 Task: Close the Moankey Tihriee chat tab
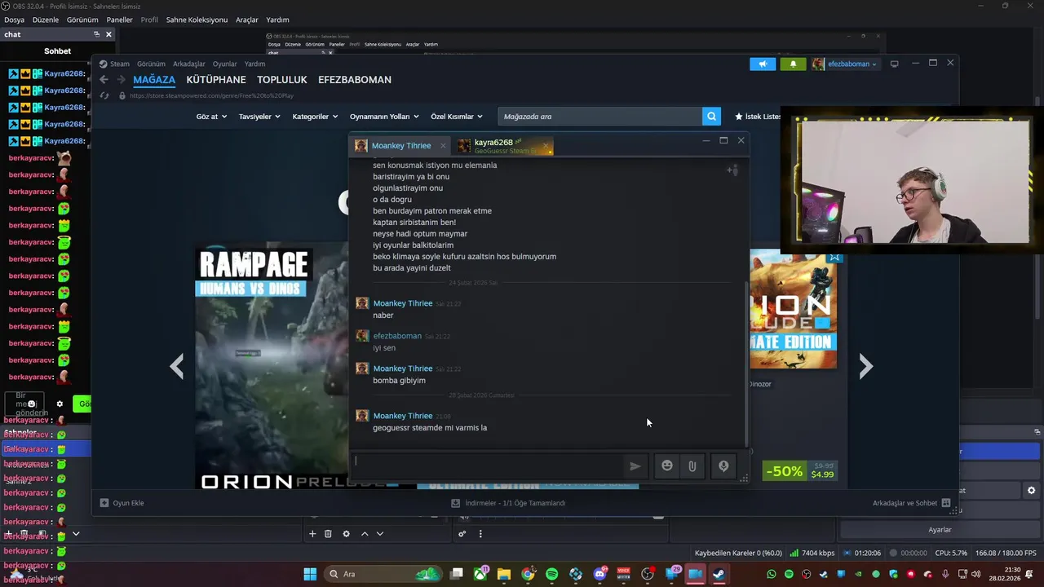(443, 146)
